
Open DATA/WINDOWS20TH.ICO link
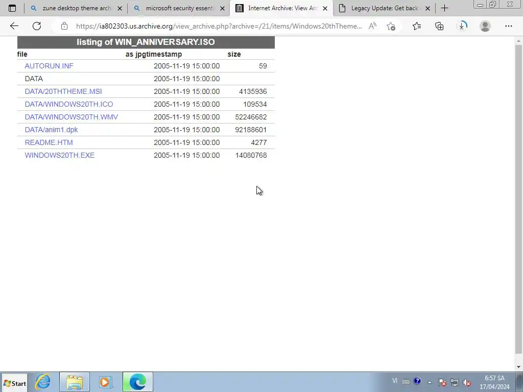[69, 104]
